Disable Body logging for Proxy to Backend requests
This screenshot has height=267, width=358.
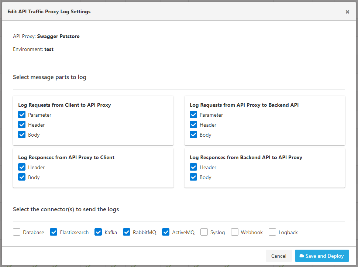[193, 134]
